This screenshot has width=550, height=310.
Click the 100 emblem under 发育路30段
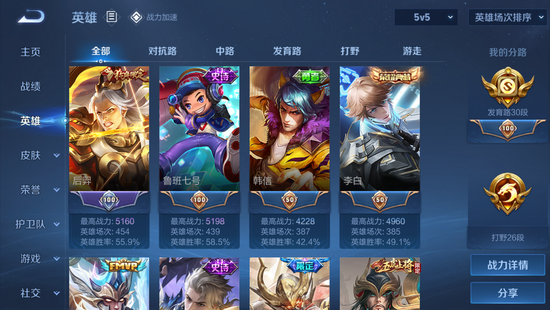coord(508,128)
